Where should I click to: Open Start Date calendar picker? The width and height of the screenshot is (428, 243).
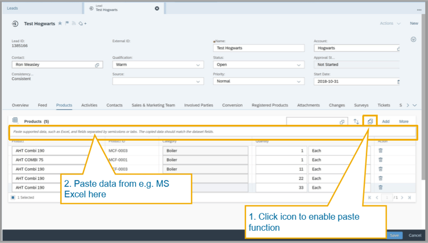point(398,82)
